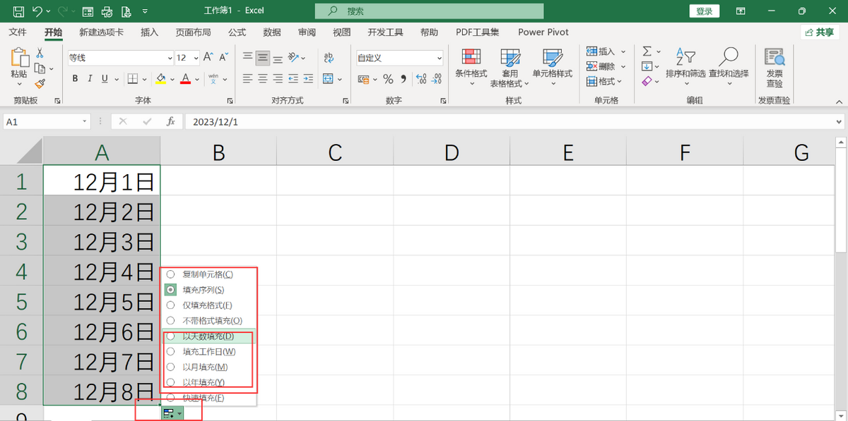The image size is (848, 421).
Task: Click the Cut scissors icon
Action: tap(40, 54)
